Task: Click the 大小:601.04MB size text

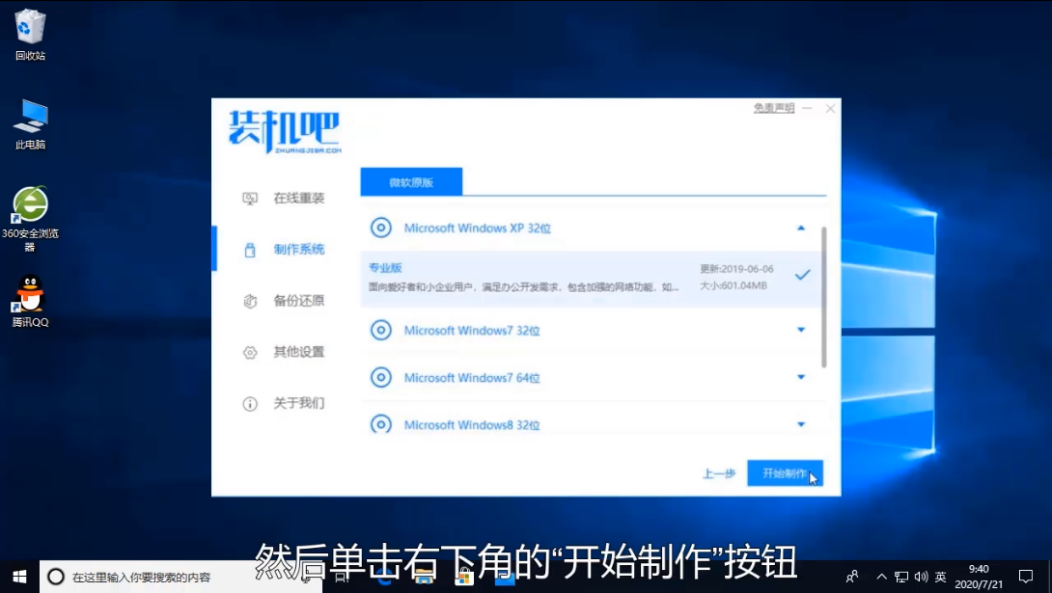Action: [734, 285]
